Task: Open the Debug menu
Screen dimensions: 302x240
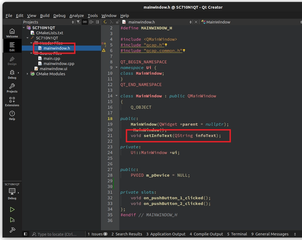Action: (x=59, y=16)
